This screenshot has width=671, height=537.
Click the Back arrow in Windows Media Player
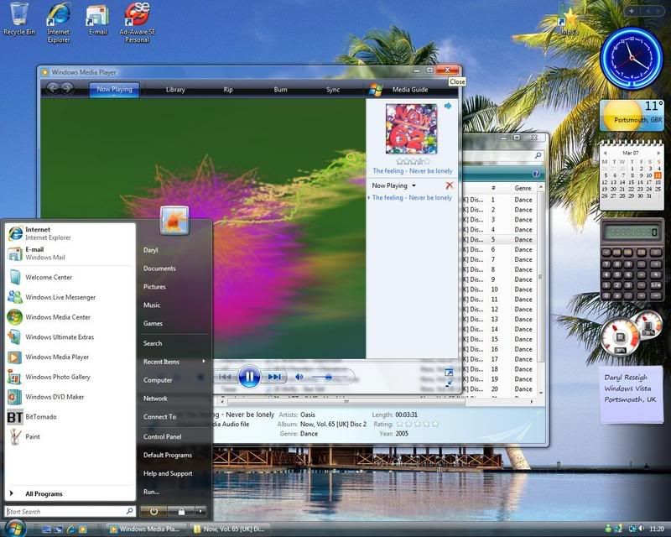click(x=52, y=89)
